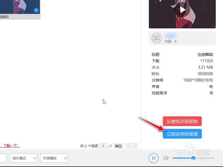Click the page number input field

[103, 146]
